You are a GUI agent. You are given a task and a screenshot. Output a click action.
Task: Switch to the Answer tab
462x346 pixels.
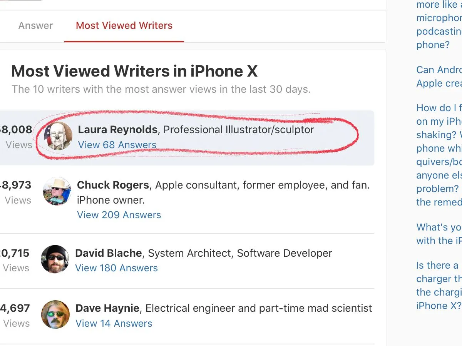tap(35, 26)
